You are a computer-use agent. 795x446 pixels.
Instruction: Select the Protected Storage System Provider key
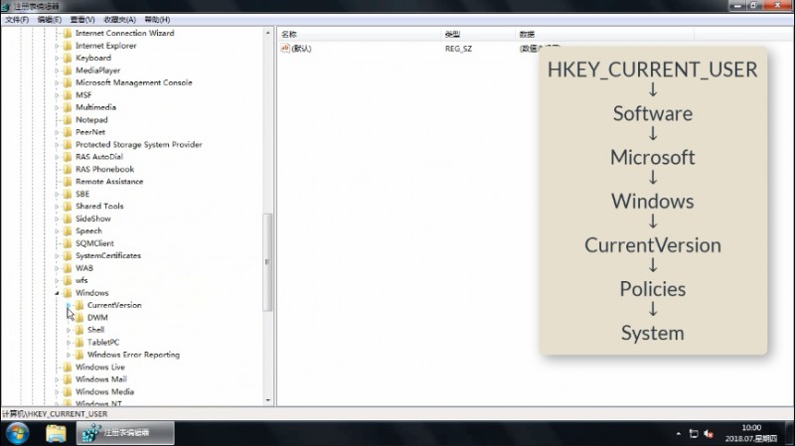pyautogui.click(x=139, y=144)
